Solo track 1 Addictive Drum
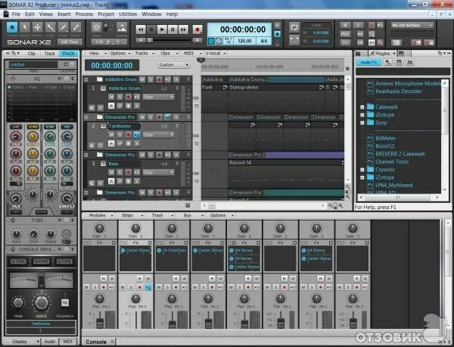The image size is (454, 347). tap(120, 97)
